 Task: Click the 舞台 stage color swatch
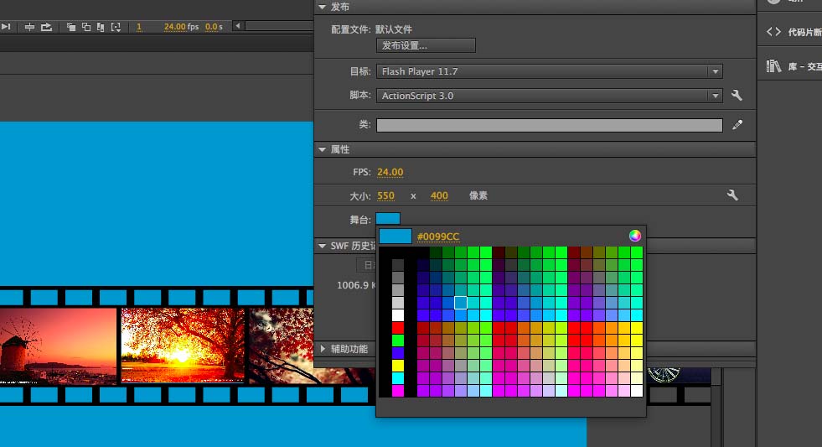388,219
